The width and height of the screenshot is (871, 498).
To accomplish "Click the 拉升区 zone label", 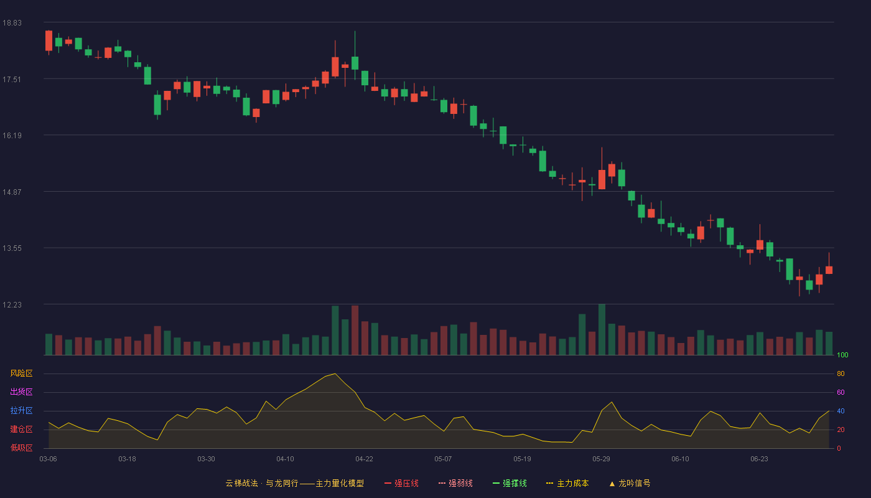I will tap(21, 411).
